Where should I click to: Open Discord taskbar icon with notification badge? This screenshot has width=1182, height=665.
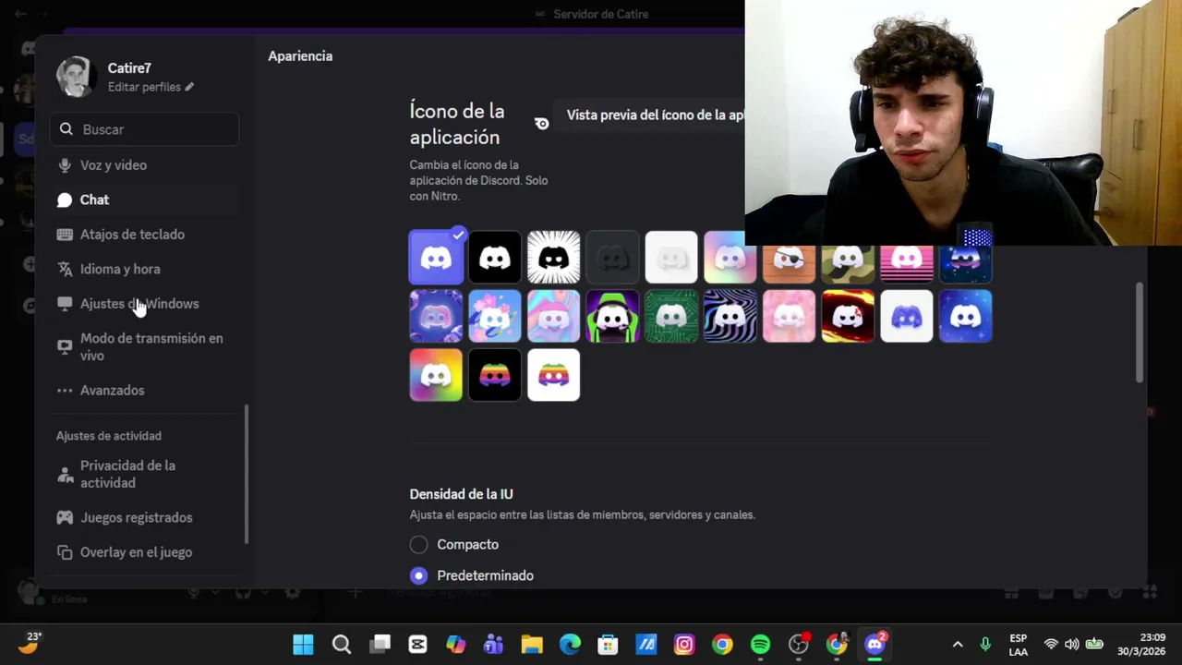pyautogui.click(x=875, y=644)
